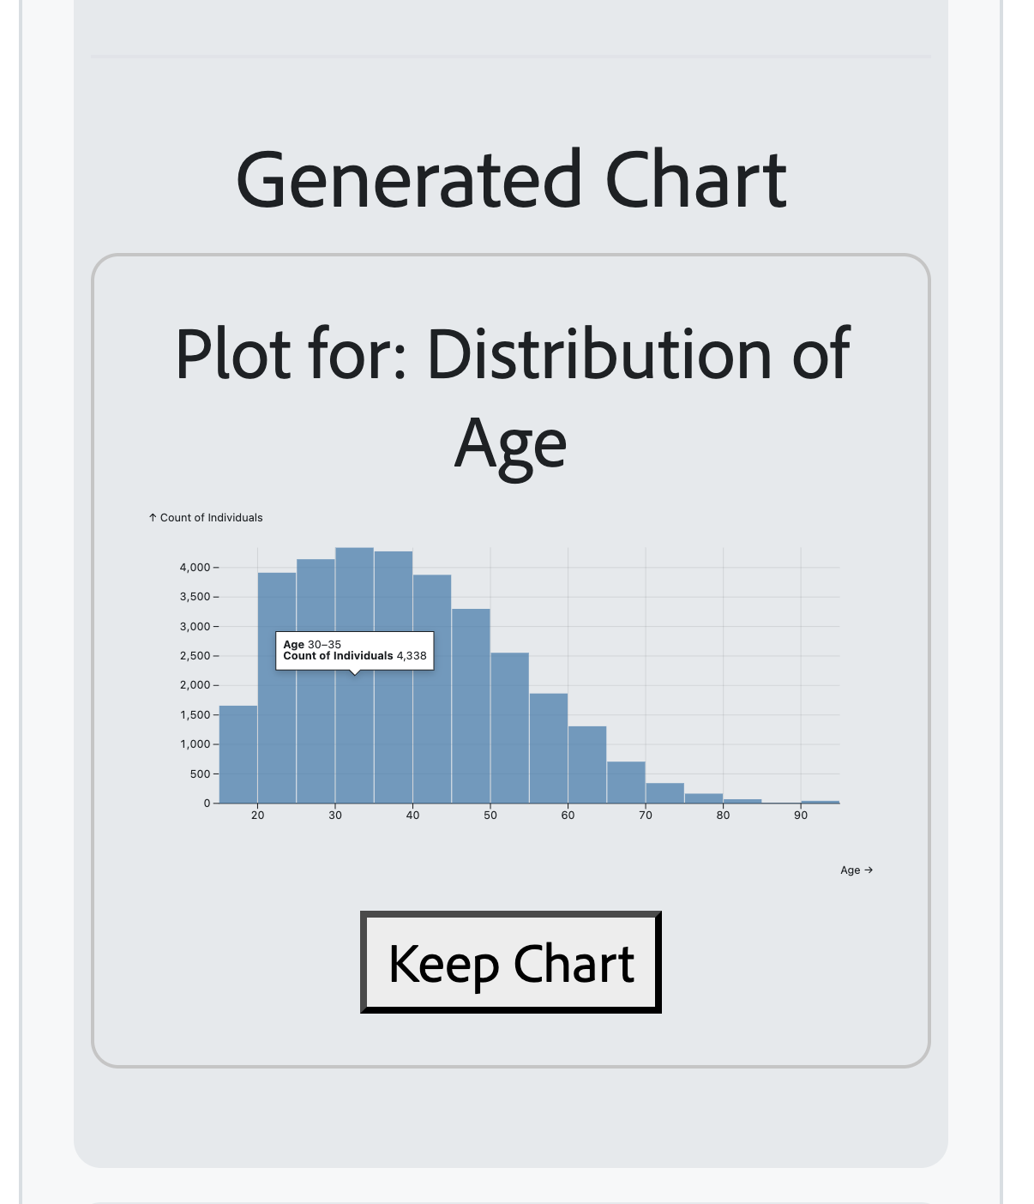Viewport: 1034px width, 1204px height.
Task: Click the short bar for ages 70–75
Action: [664, 794]
